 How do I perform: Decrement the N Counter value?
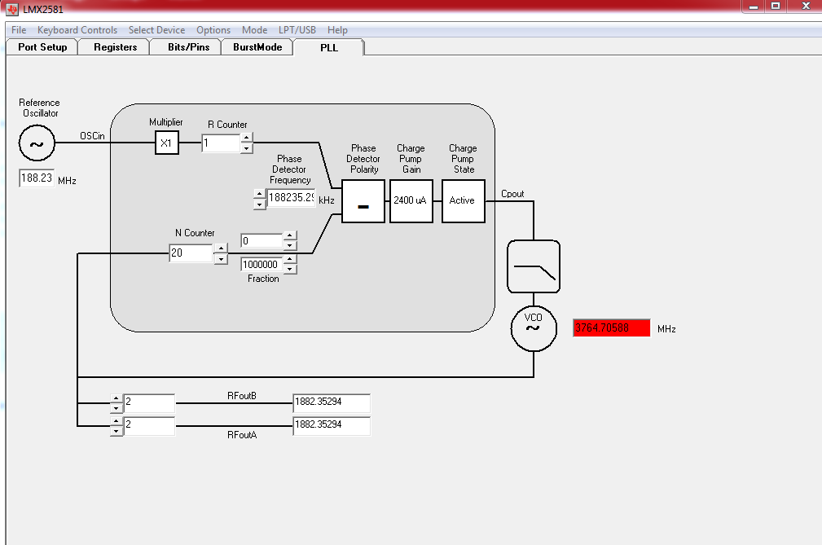222,259
